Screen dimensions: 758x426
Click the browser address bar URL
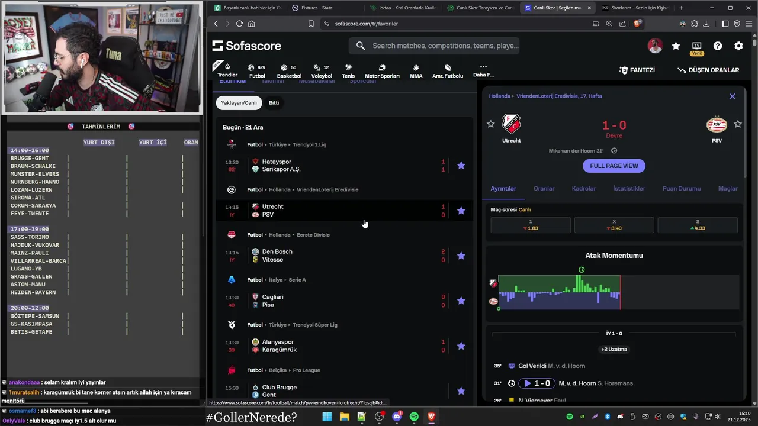[366, 24]
